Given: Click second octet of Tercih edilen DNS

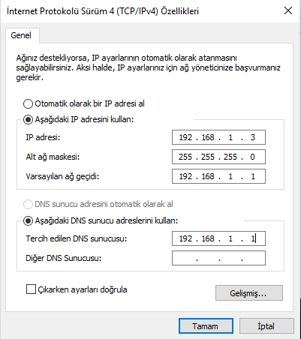Looking at the screenshot, I should 208,238.
